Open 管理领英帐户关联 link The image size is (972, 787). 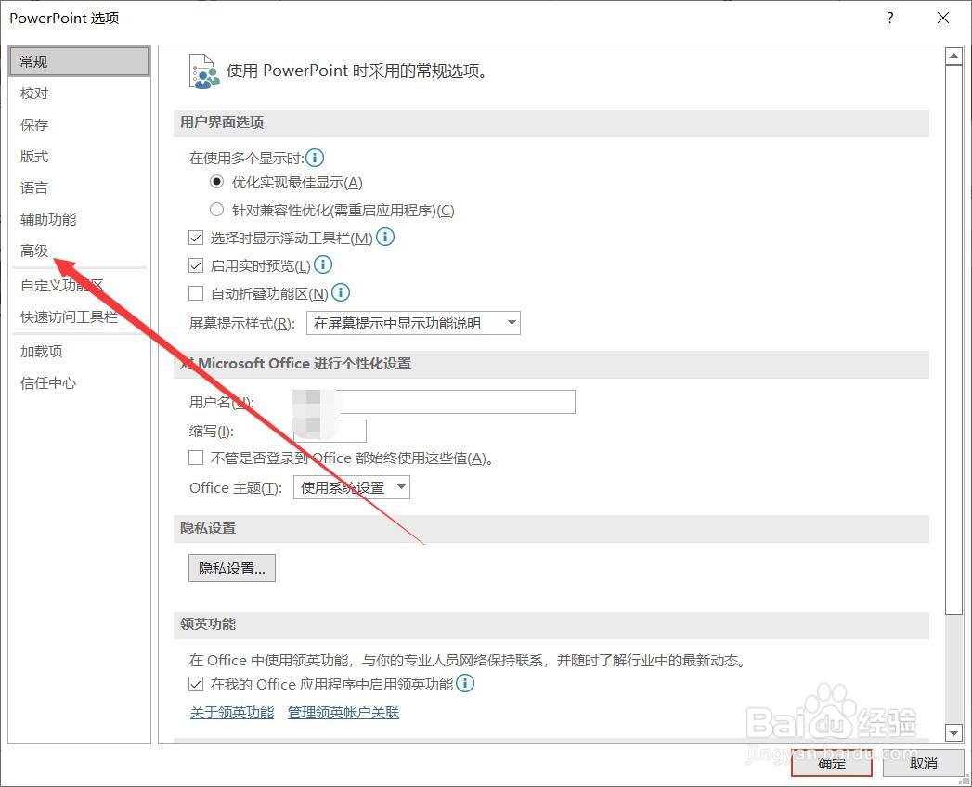point(343,713)
